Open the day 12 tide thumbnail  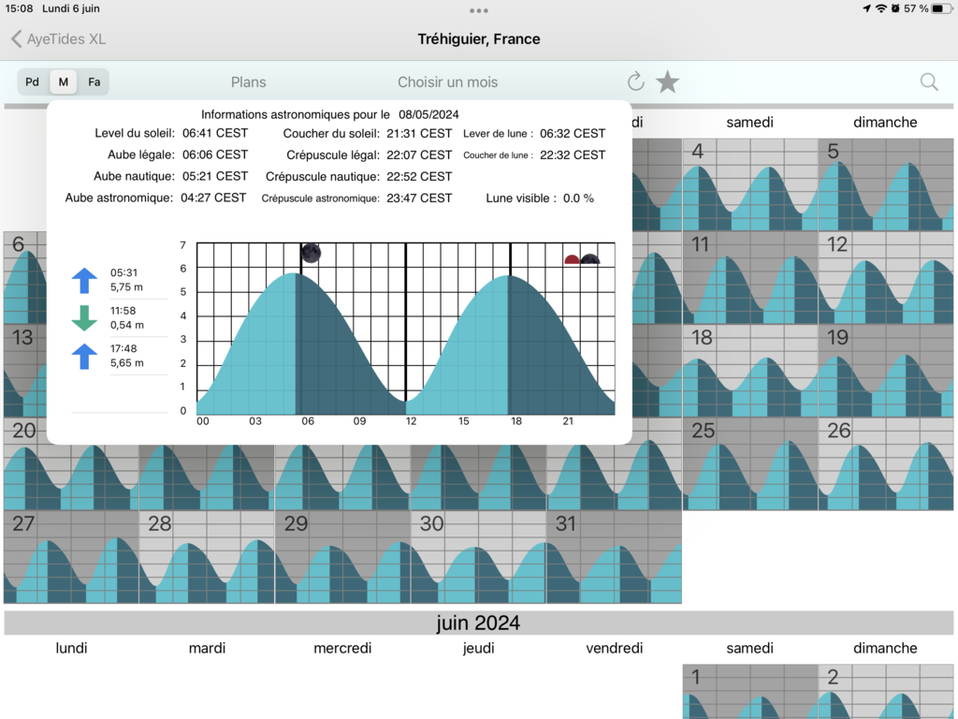(x=885, y=277)
